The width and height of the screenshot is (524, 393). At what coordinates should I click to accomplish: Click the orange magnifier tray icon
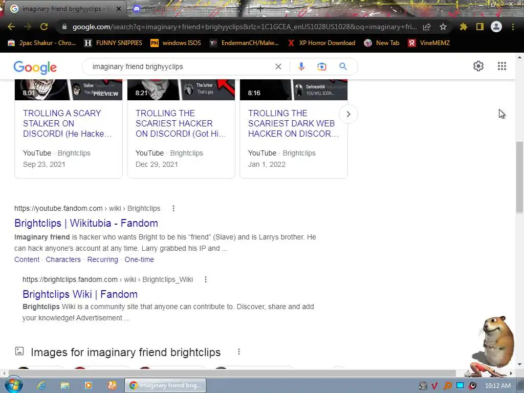pos(447,386)
